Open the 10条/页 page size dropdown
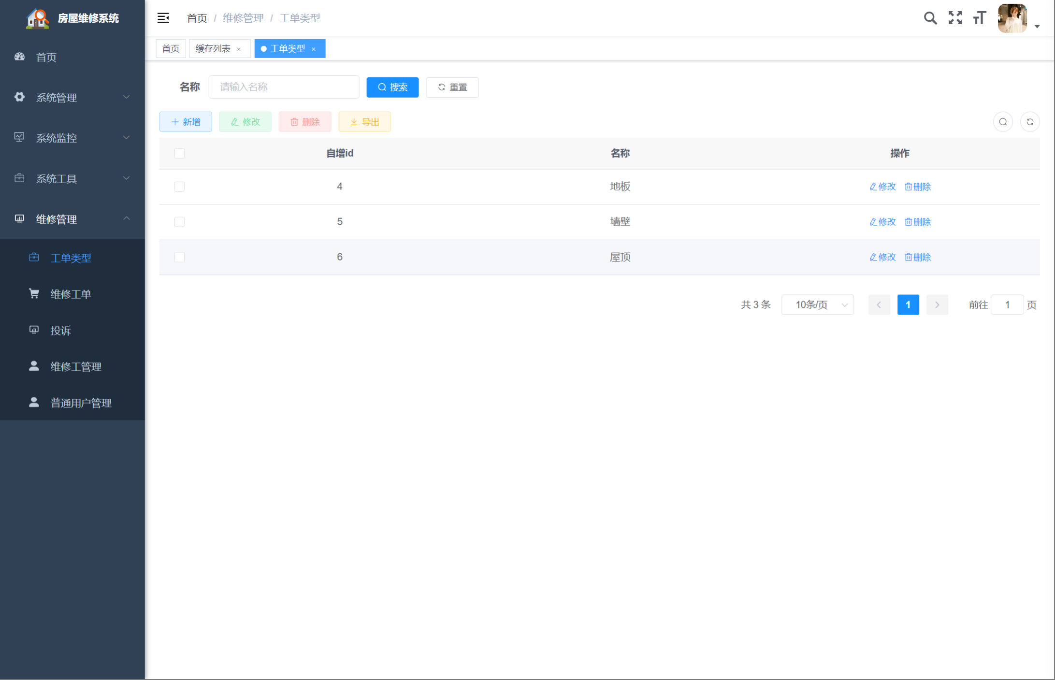This screenshot has height=680, width=1055. pos(817,305)
